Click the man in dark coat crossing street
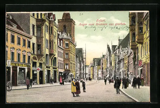 (x=117, y=85)
